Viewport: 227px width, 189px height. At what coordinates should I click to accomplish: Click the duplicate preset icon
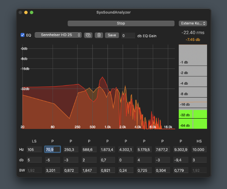[x=88, y=35]
